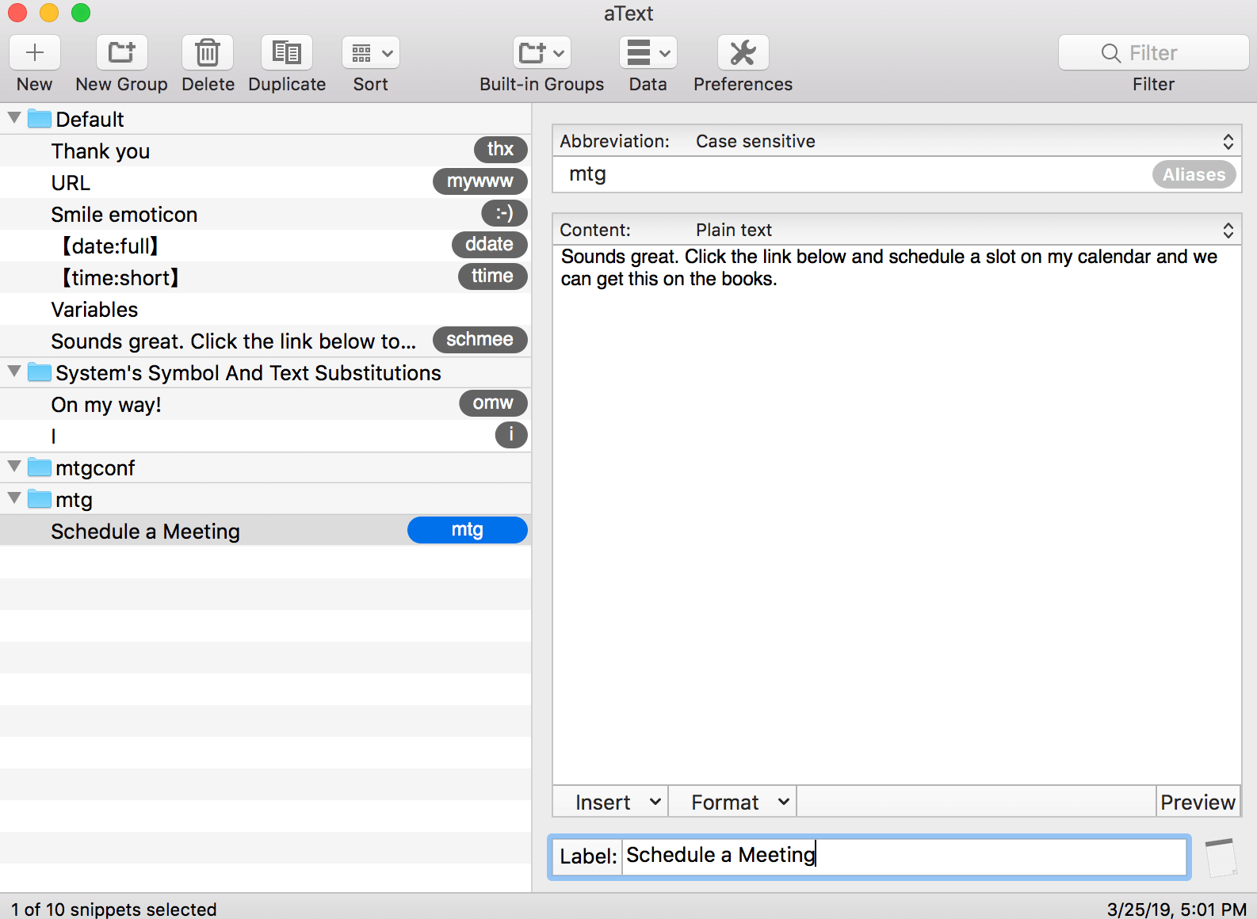Click the mtg abbreviation input field
Screen dimensions: 1257x919
click(x=852, y=174)
